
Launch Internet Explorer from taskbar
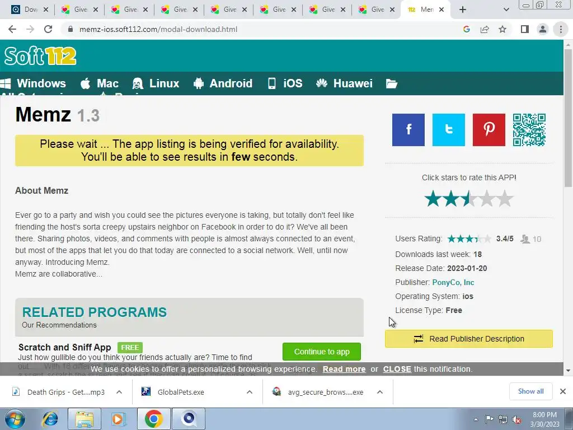[x=50, y=419]
